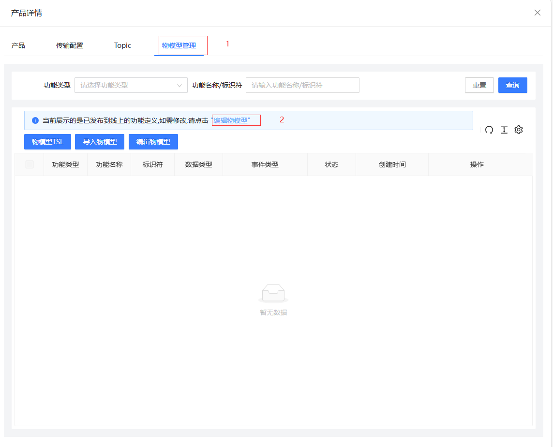Click the 创建时间 column header

(392, 164)
